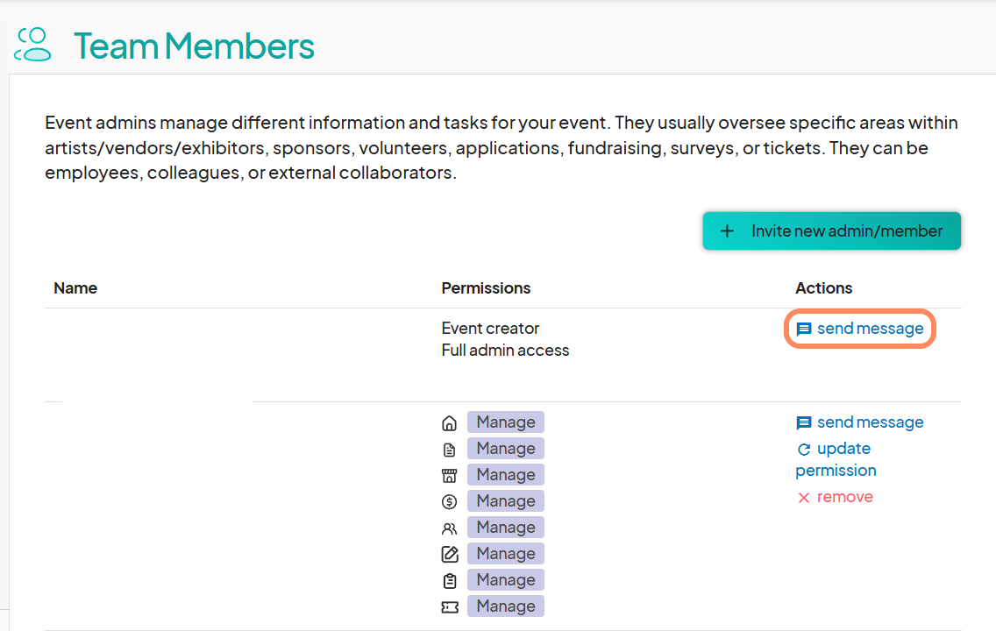Click the home permission icon
The height and width of the screenshot is (631, 996).
(449, 422)
